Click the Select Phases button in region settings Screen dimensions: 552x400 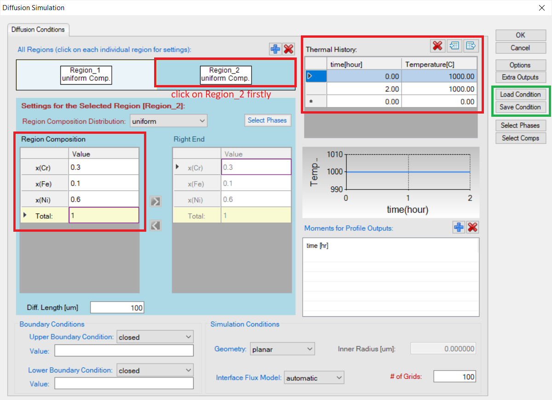(267, 120)
